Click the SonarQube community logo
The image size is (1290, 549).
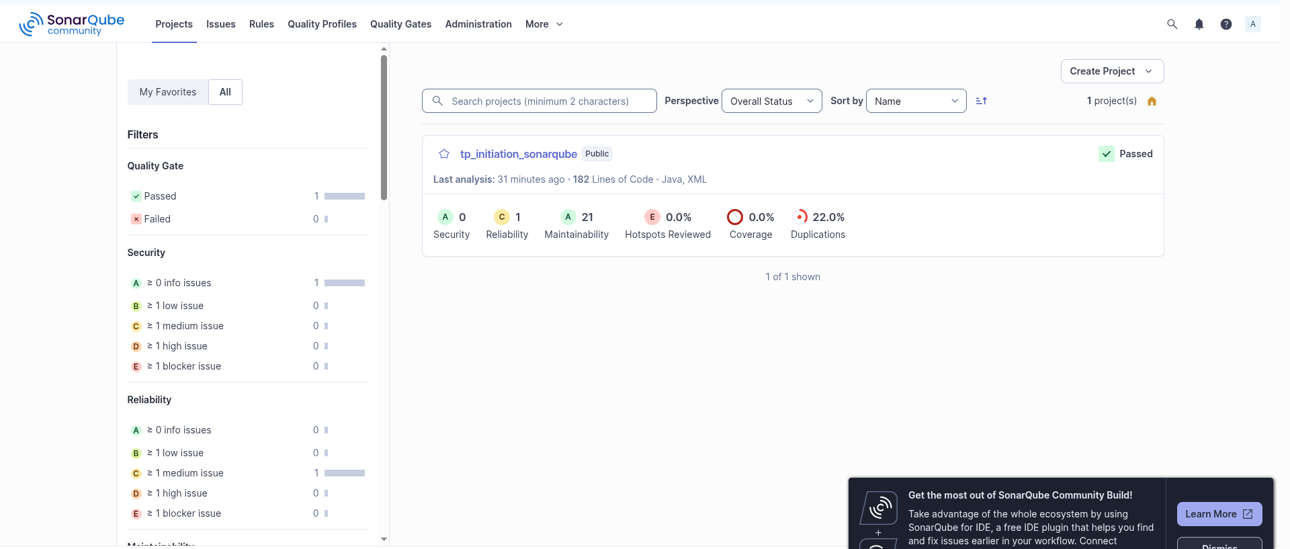(72, 24)
